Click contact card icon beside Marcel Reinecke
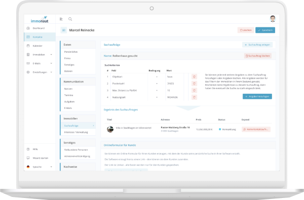Image resolution: width=304 pixels, height=200 pixels. (x=64, y=30)
